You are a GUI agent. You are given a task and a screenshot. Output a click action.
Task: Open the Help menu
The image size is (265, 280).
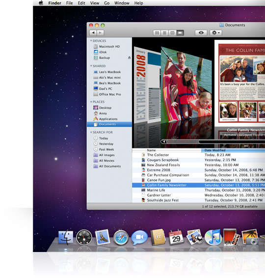(139, 3)
